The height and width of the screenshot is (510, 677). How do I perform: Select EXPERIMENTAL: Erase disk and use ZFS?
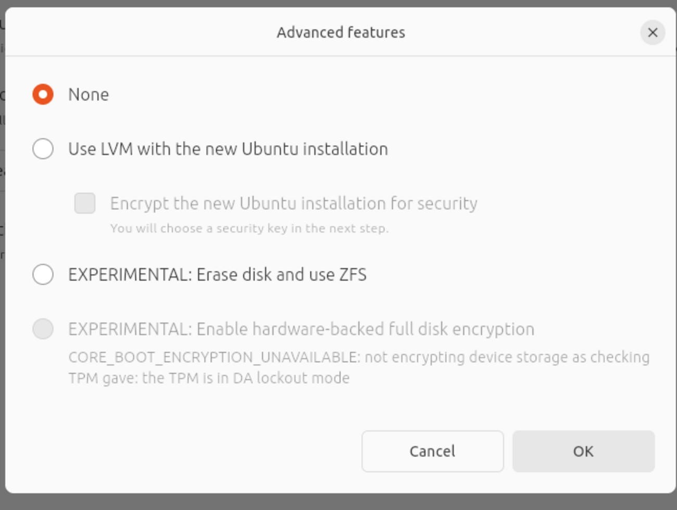coord(43,274)
